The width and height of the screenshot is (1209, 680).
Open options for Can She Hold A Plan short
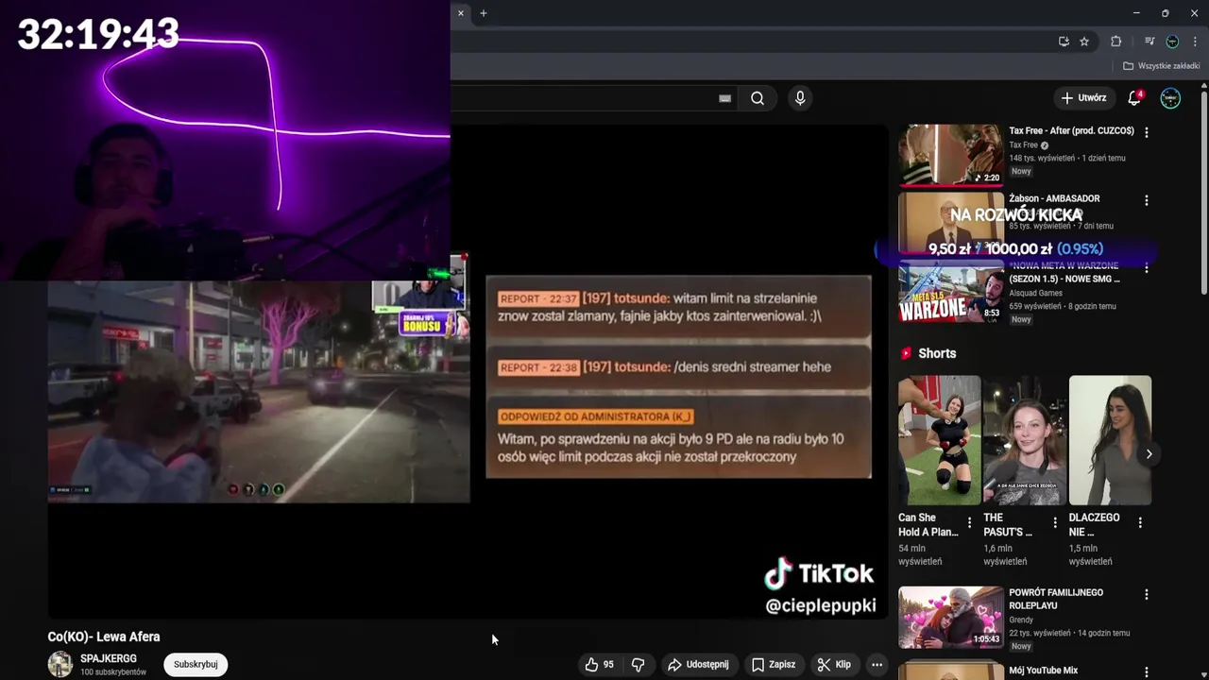969,523
